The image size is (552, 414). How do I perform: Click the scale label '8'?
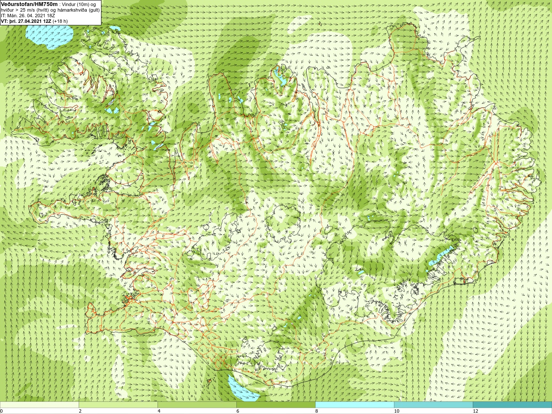click(x=317, y=411)
